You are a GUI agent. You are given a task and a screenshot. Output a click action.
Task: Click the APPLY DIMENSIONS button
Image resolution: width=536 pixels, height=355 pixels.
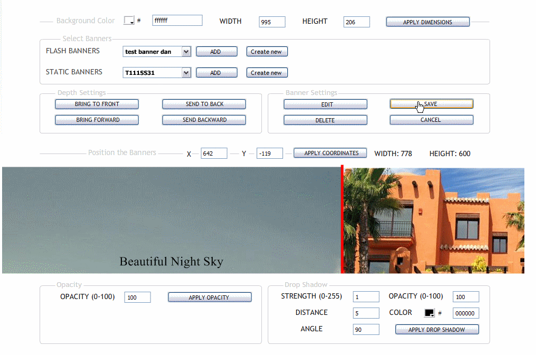[x=428, y=22]
